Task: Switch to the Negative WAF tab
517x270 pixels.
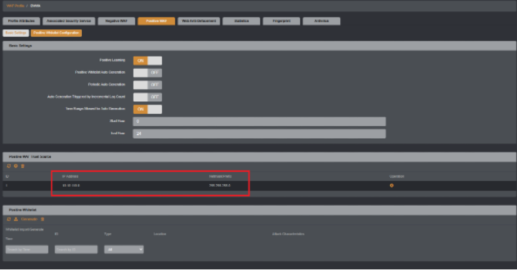Action: point(116,21)
